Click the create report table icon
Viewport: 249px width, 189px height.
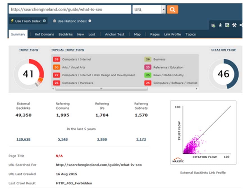coord(227,25)
